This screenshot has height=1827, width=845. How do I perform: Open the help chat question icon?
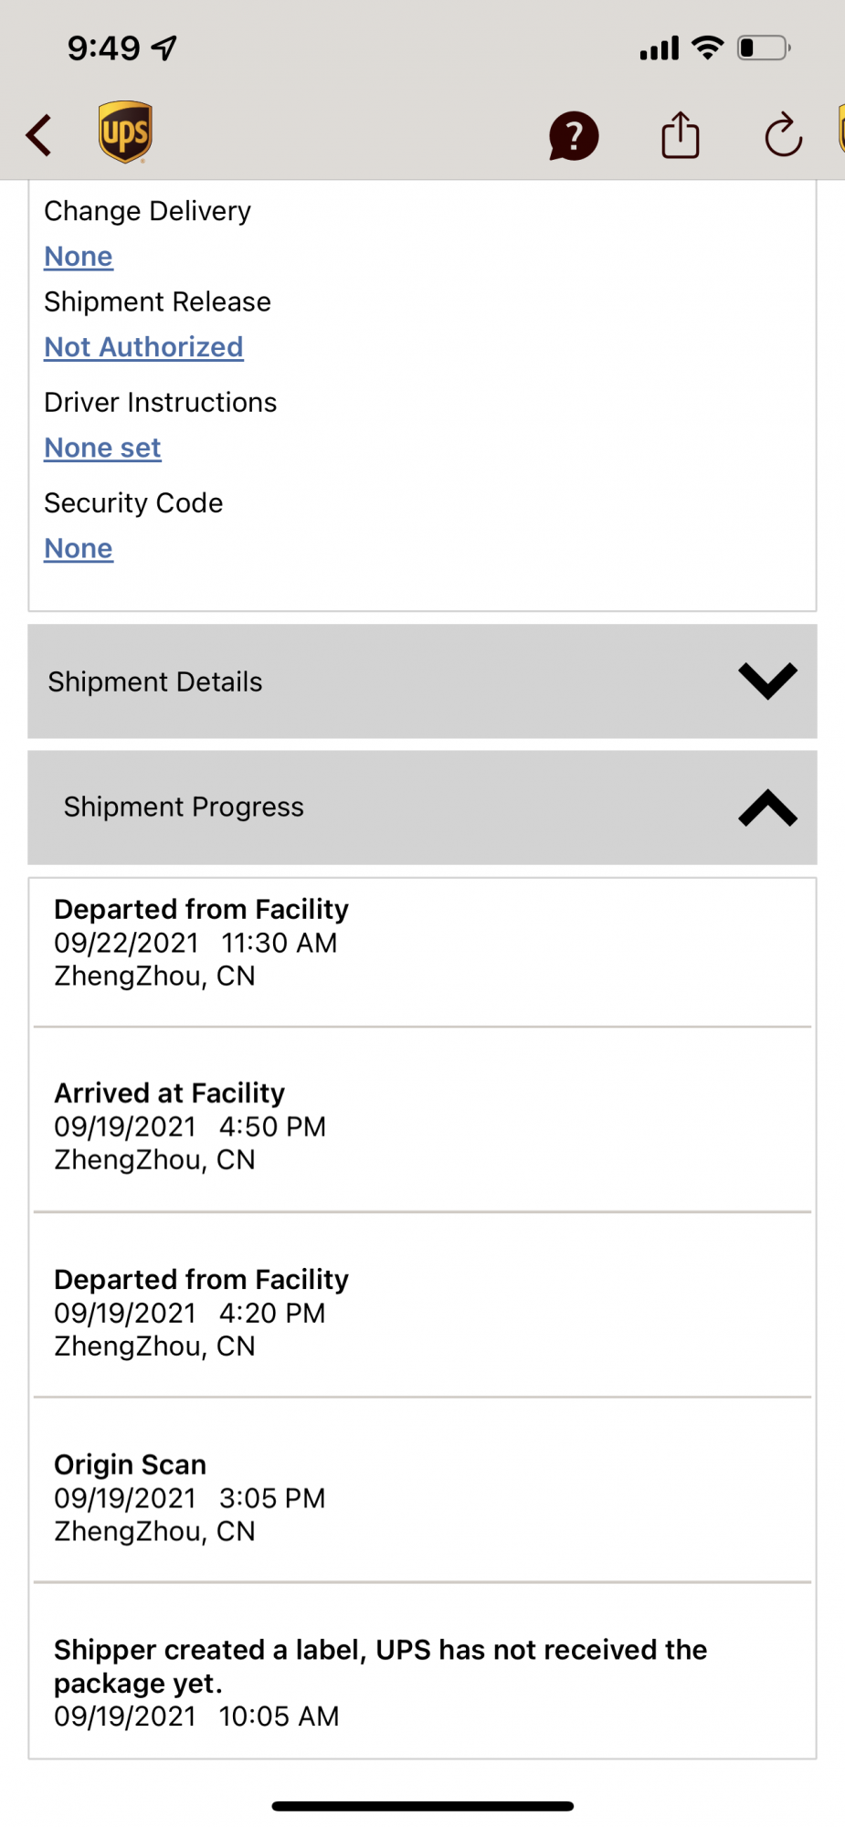[x=573, y=137]
